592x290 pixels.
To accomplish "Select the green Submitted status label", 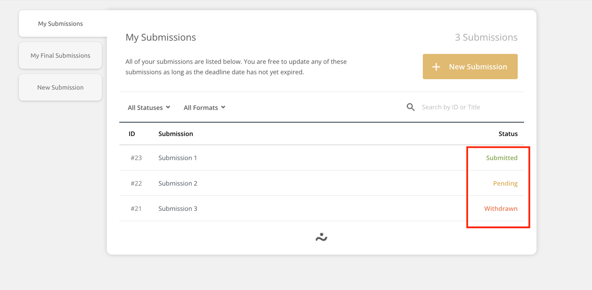I will (502, 157).
